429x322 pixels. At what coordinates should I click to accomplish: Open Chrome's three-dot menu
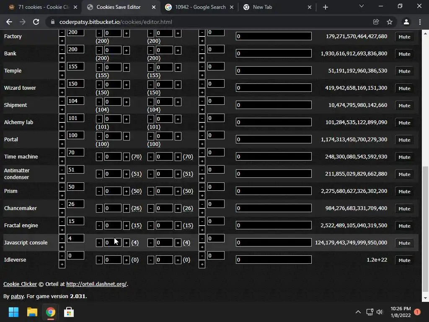pyautogui.click(x=420, y=22)
